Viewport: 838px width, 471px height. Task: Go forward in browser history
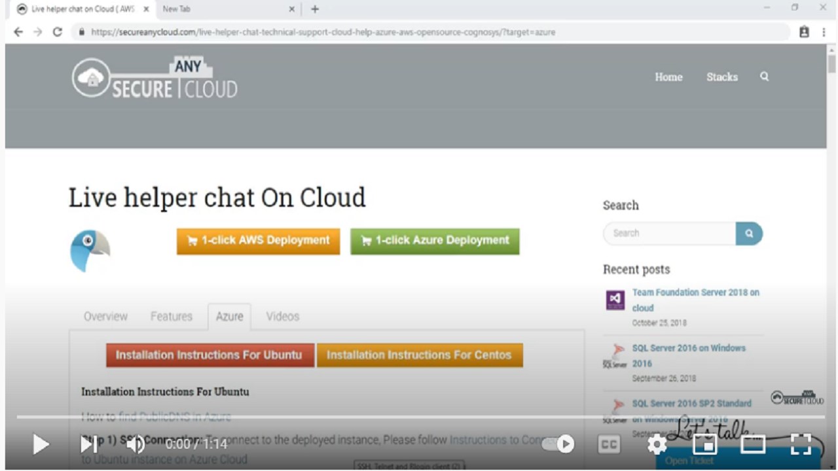(37, 31)
